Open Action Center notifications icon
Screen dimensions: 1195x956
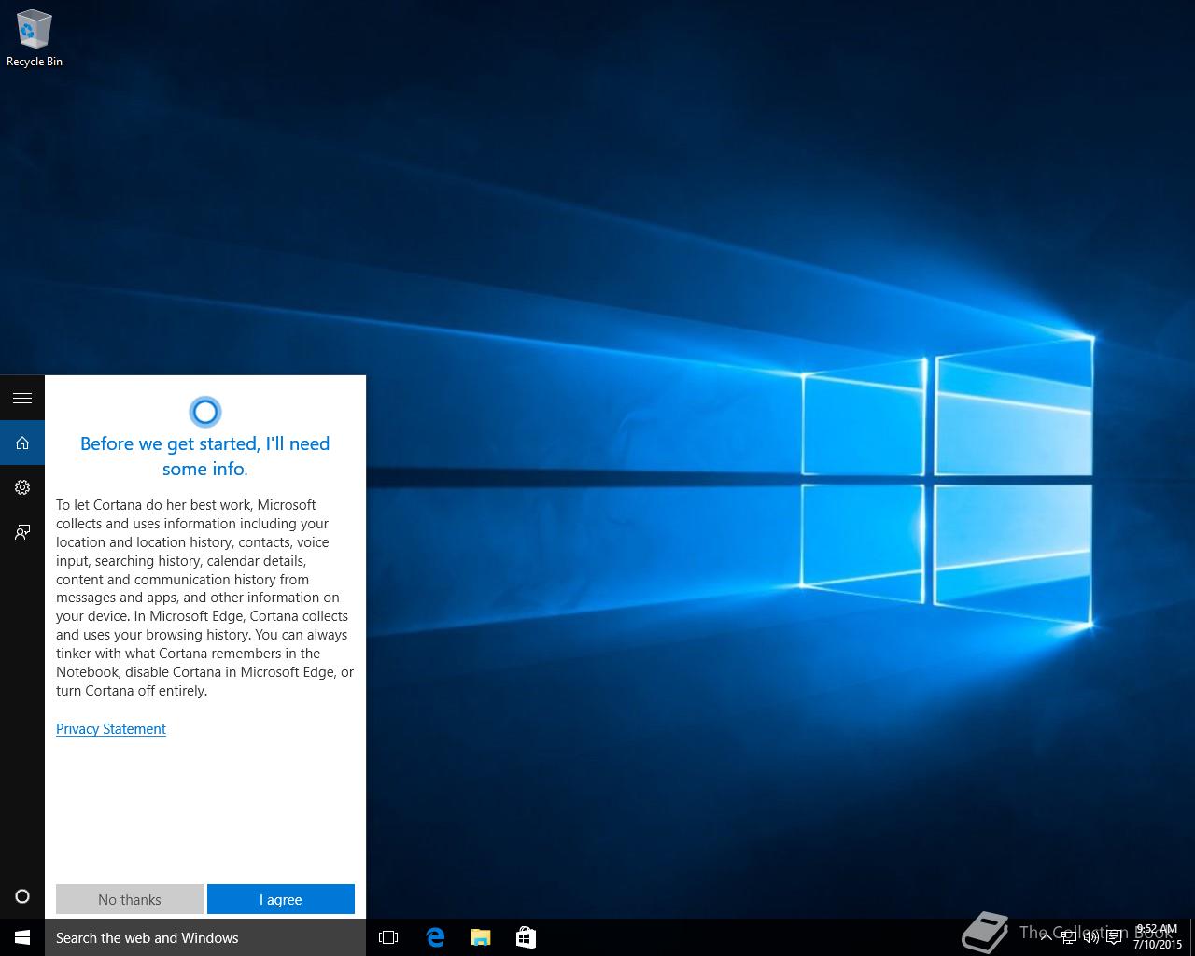1114,937
